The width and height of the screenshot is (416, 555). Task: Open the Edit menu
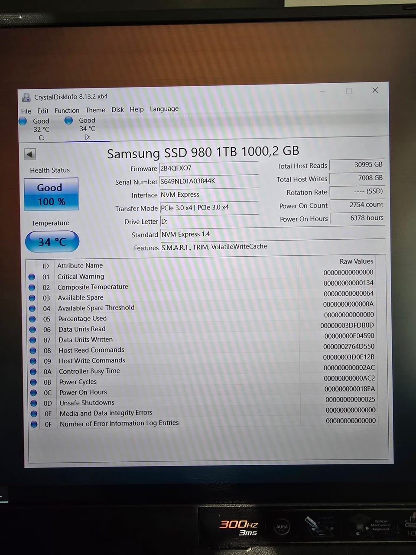(43, 111)
